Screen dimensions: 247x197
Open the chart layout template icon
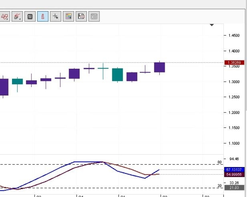(94, 16)
